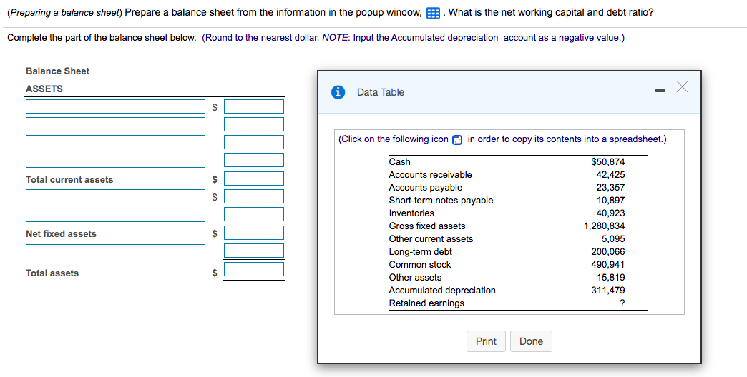This screenshot has width=747, height=377.
Task: Click the Data Table popup title
Action: pos(380,92)
